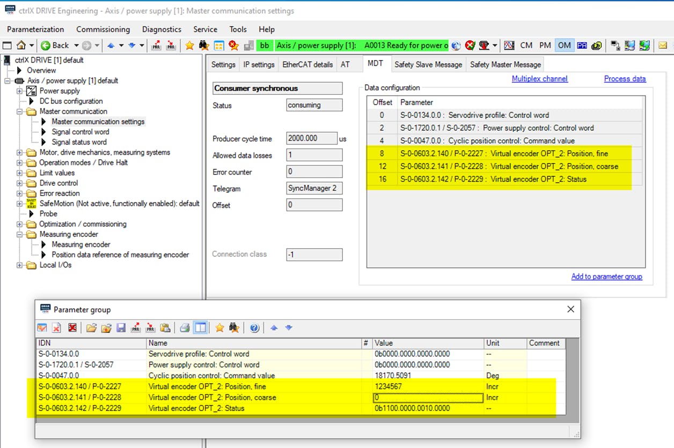Click the mail envelope icon in toolbar
This screenshot has height=448, width=674.
663,46
